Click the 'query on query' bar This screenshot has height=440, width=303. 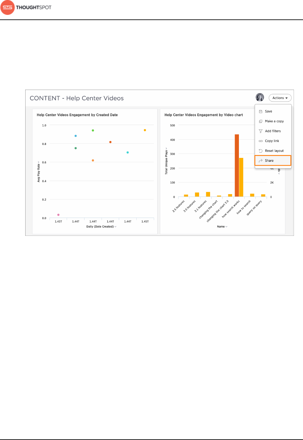pos(263,195)
